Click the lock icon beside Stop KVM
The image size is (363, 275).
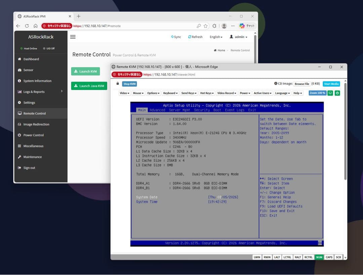118,84
